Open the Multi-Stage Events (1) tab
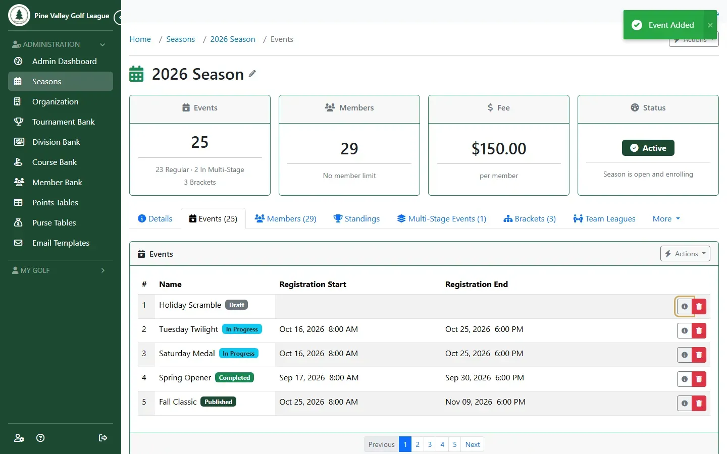The image size is (727, 454). click(442, 219)
